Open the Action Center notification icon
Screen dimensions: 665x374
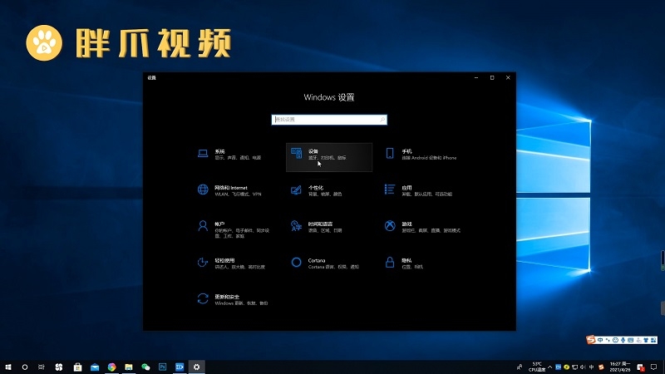click(x=653, y=367)
